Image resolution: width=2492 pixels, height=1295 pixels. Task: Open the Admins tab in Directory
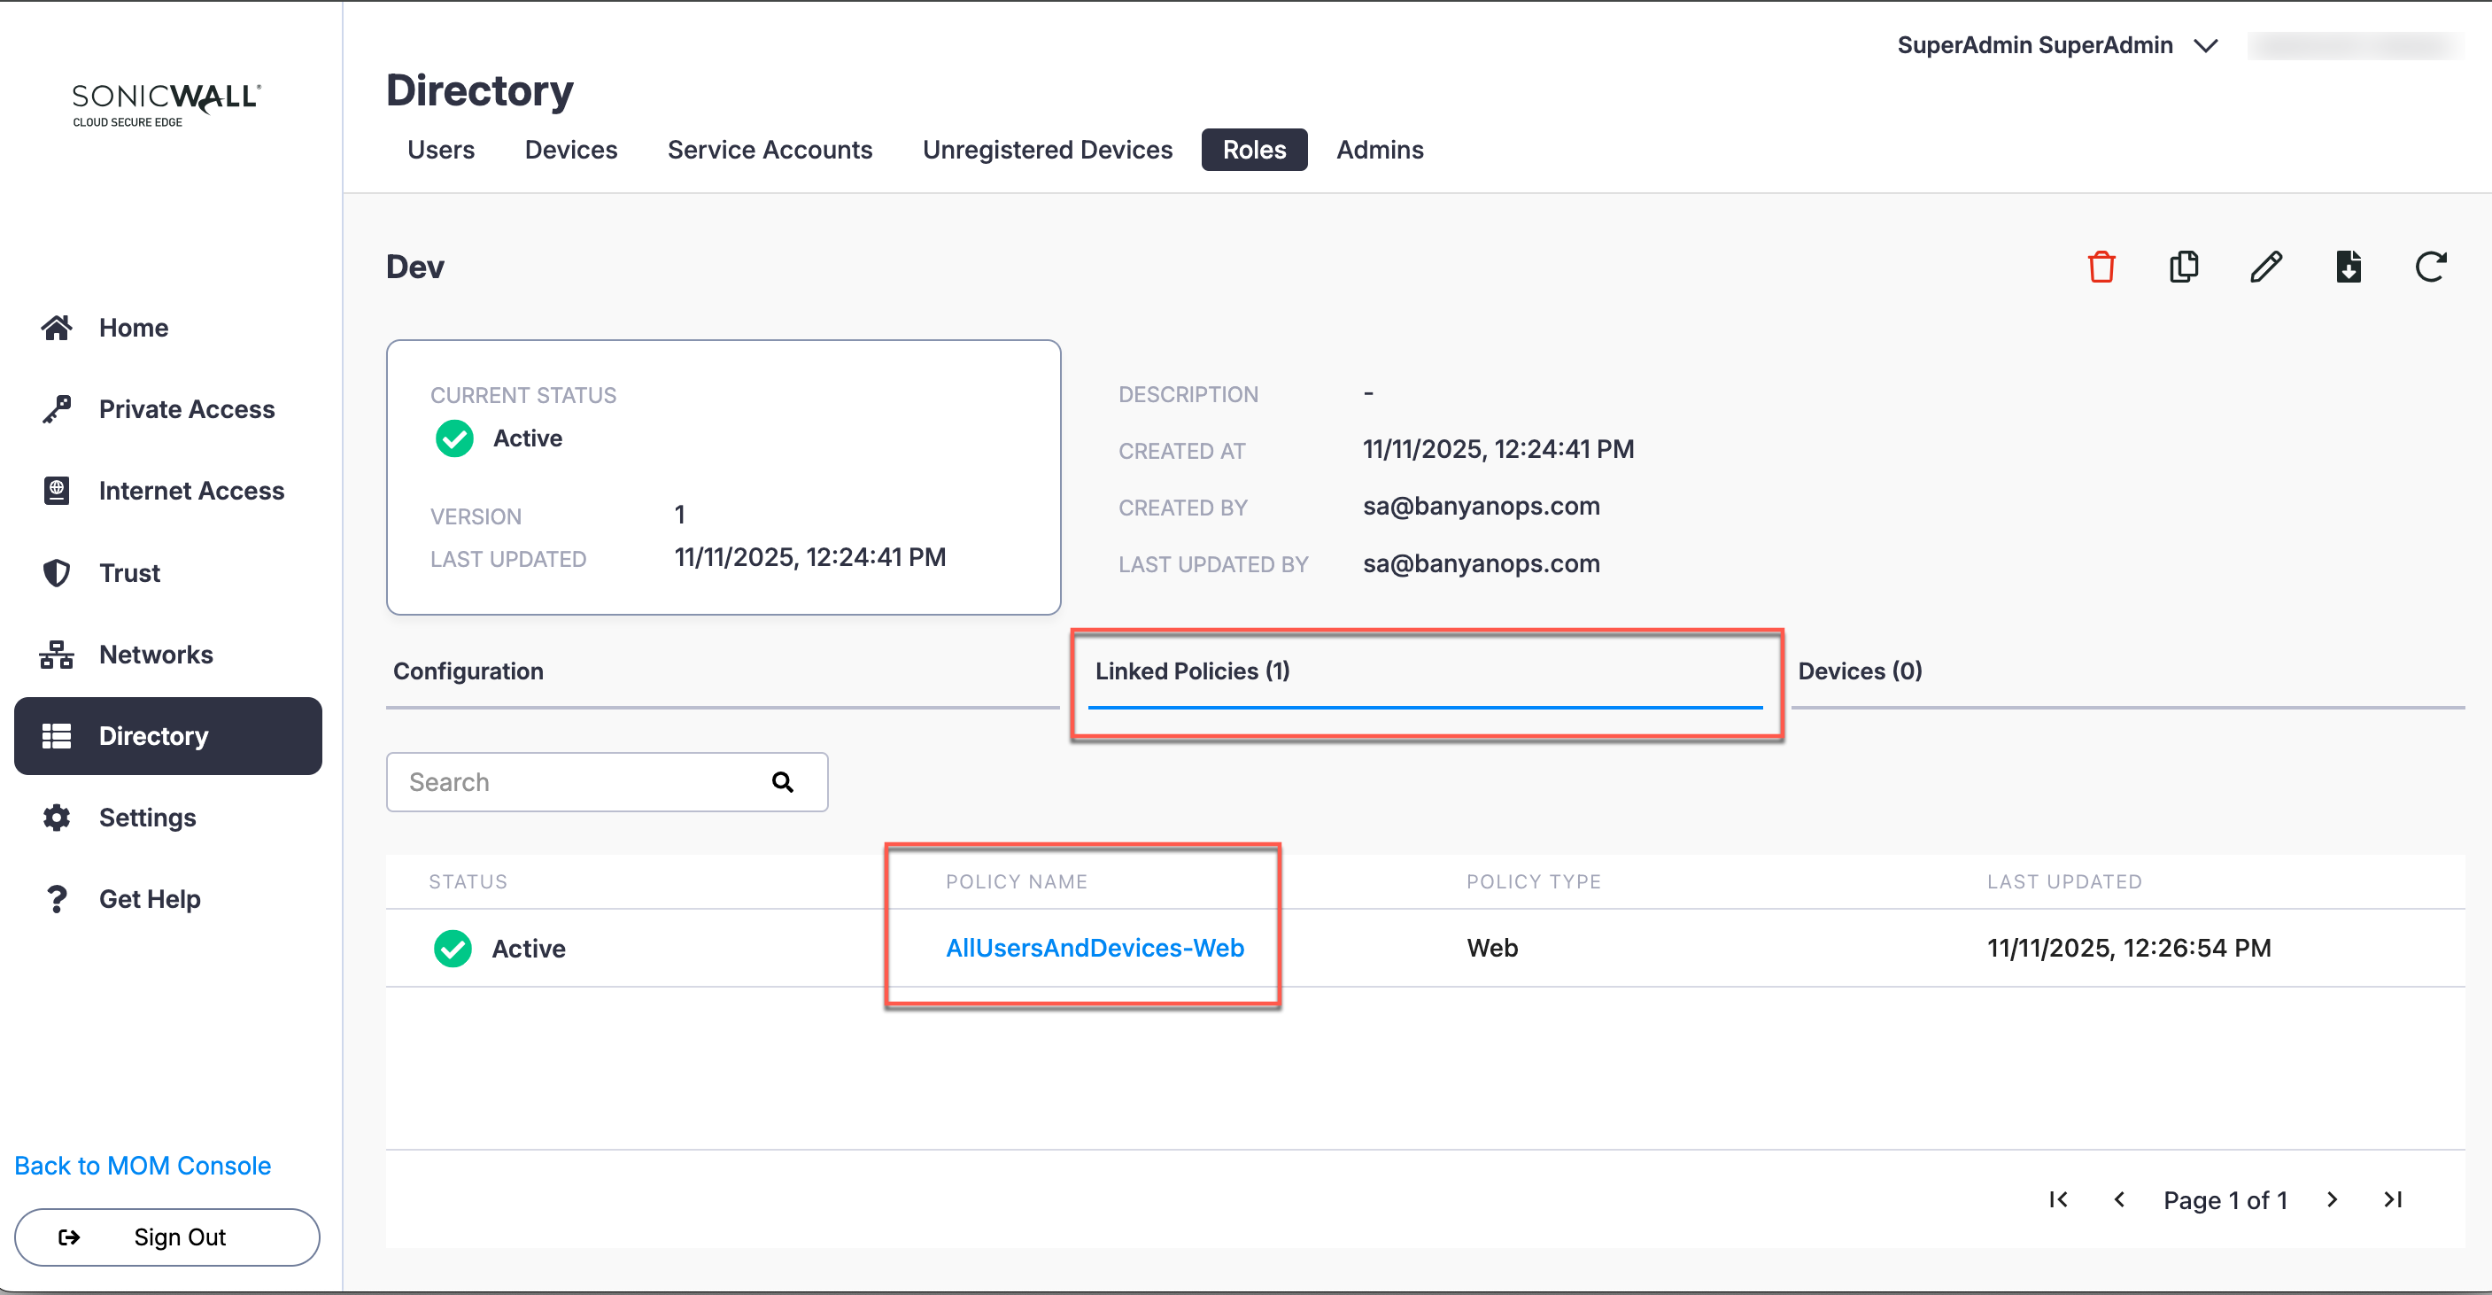(x=1380, y=150)
